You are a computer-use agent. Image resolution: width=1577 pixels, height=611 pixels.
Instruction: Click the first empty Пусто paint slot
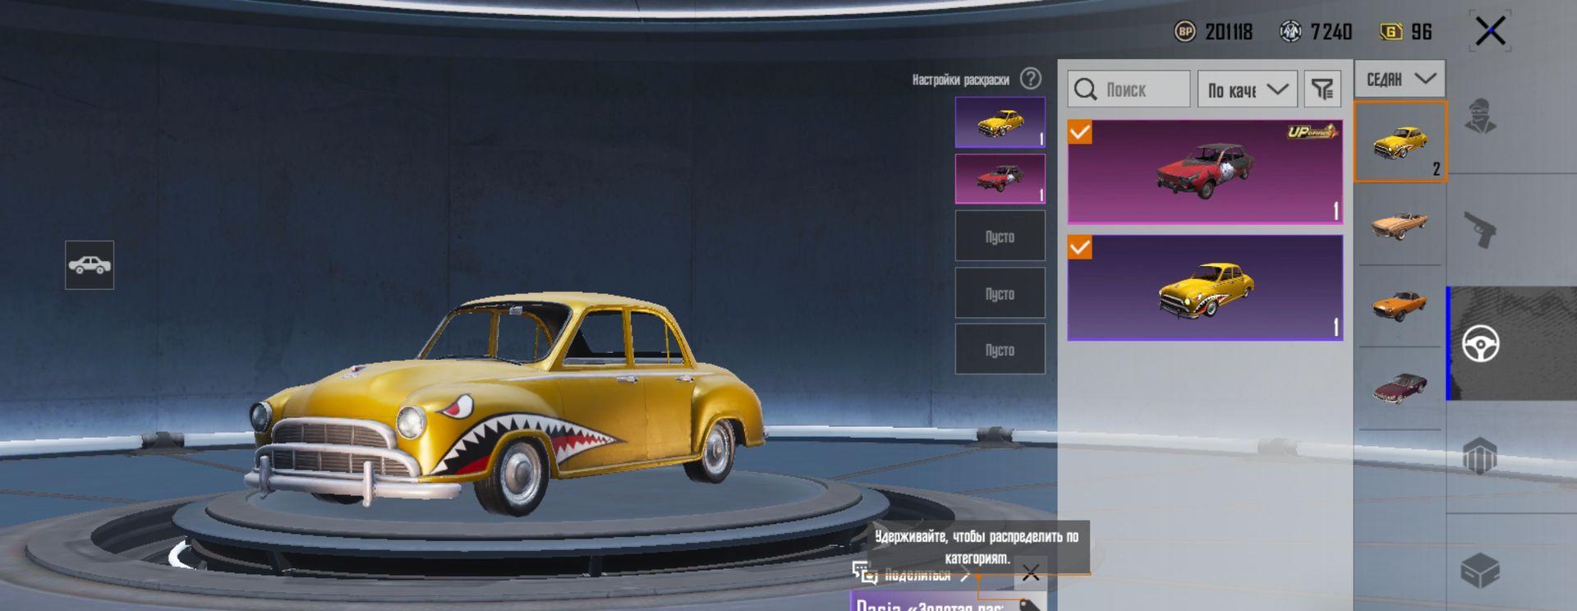coord(1000,236)
